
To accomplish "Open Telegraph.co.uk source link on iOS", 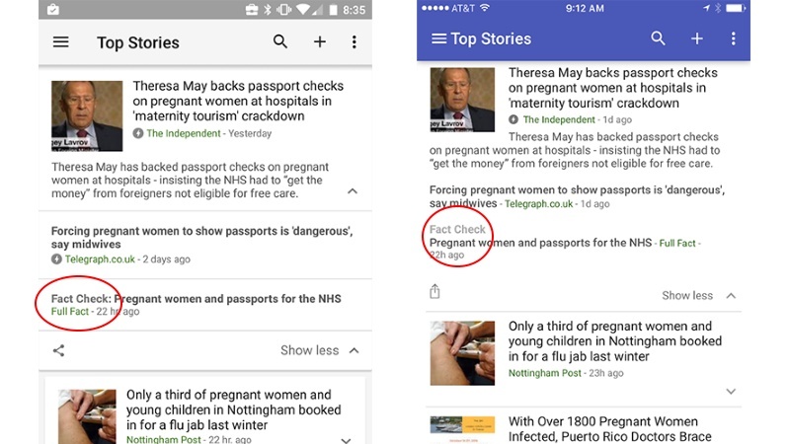I will pos(538,204).
